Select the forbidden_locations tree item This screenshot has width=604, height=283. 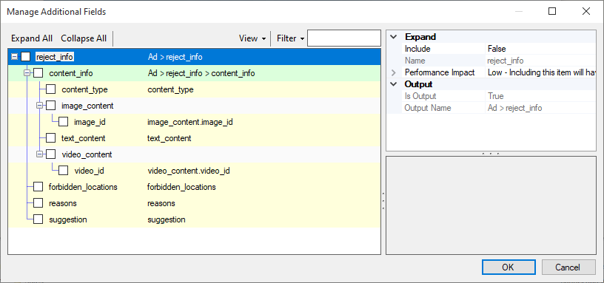coord(83,187)
